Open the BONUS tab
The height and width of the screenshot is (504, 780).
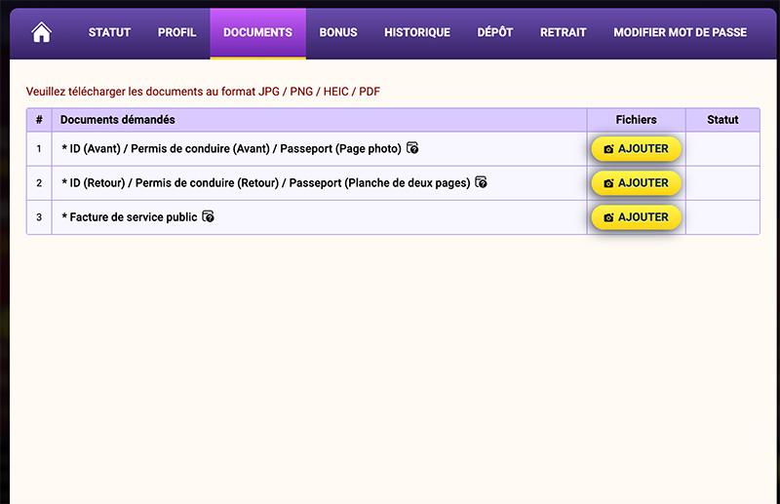[x=338, y=32]
